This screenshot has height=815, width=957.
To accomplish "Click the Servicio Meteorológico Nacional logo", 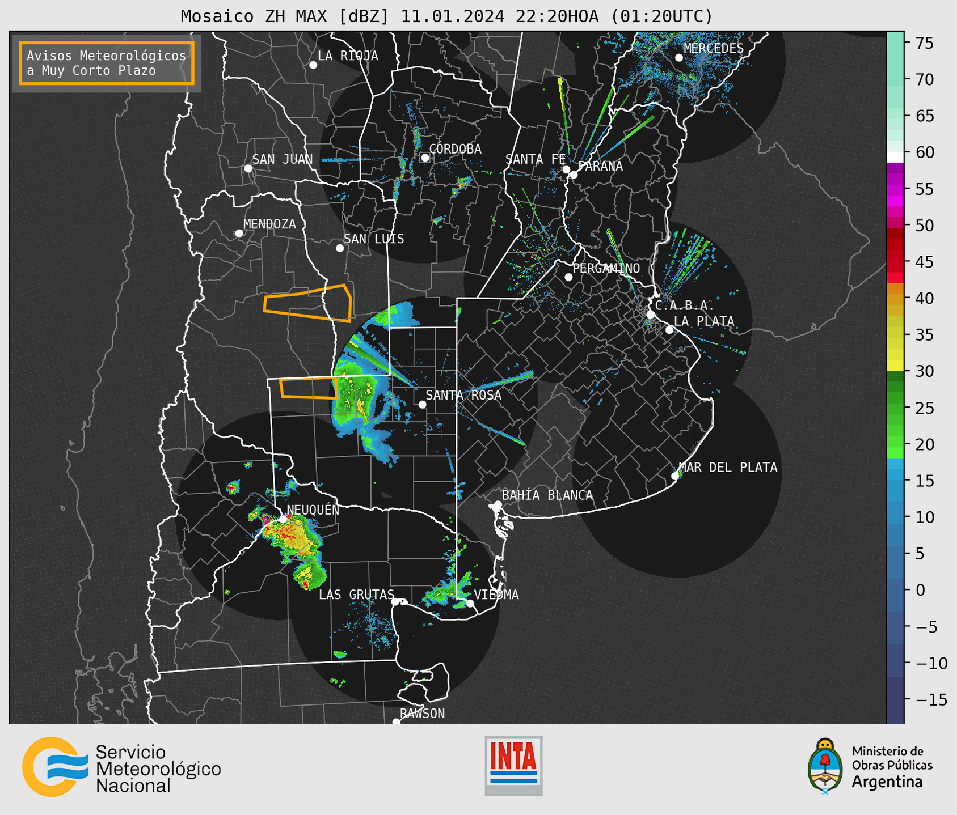I will click(121, 767).
